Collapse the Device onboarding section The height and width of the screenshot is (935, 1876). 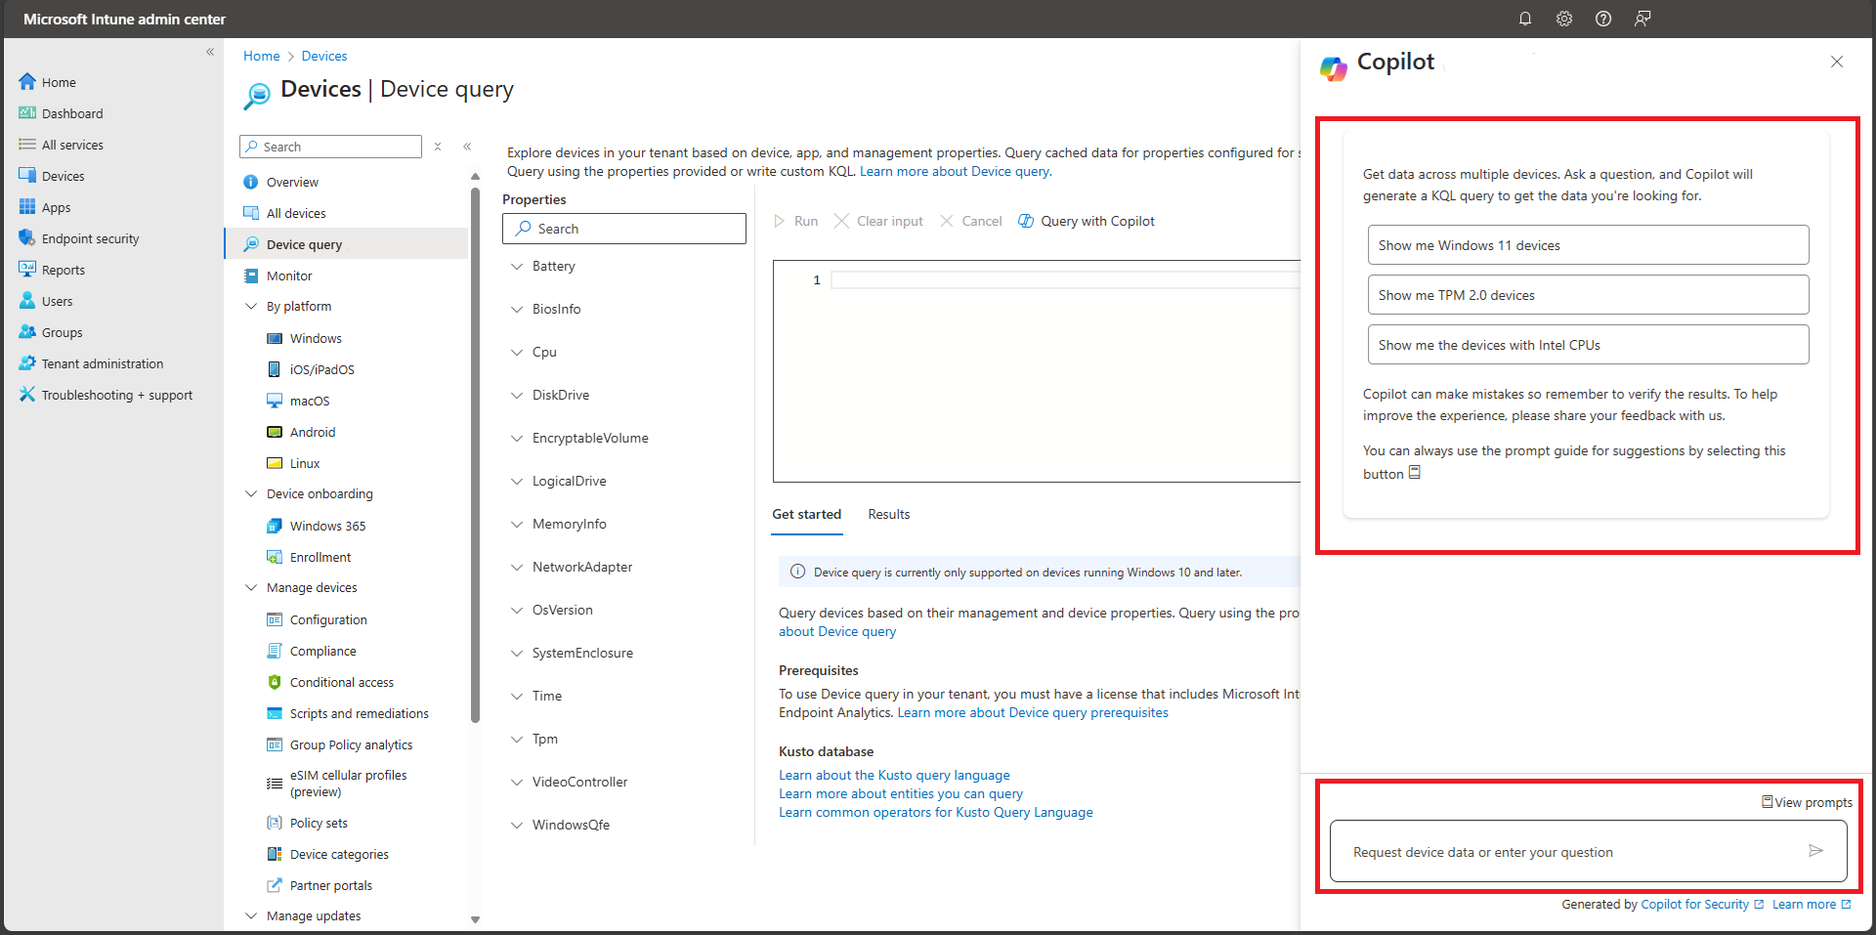[x=251, y=493]
